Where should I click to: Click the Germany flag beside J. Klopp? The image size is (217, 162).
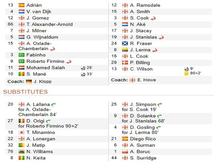click(29, 82)
